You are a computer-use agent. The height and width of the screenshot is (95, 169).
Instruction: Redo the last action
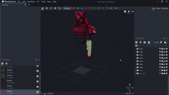tap(115, 8)
